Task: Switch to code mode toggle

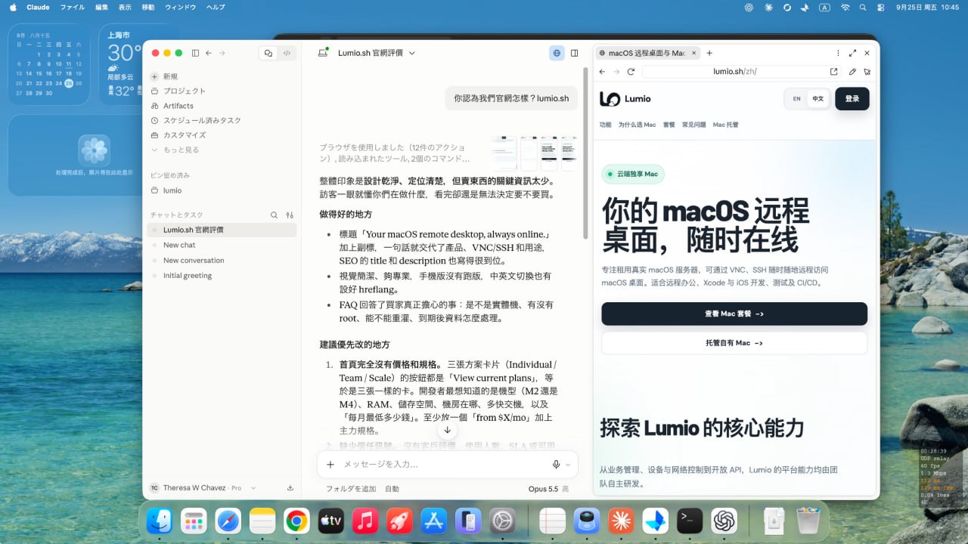Action: 287,53
